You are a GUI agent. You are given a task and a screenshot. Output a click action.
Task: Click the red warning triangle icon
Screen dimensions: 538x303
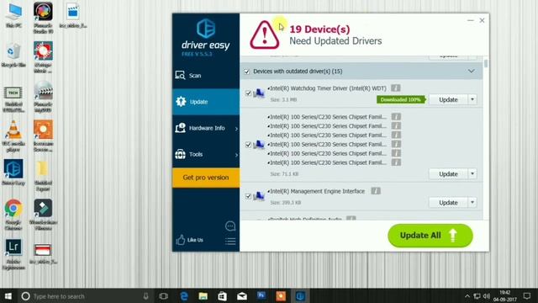264,35
